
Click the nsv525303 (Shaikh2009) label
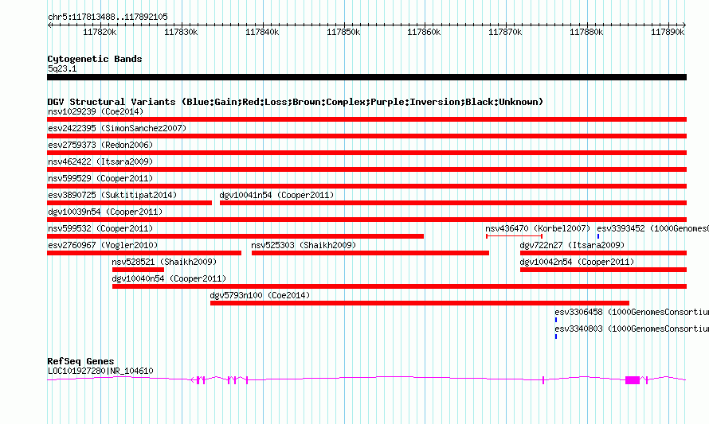click(304, 245)
